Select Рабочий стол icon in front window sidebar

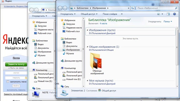point(64,31)
